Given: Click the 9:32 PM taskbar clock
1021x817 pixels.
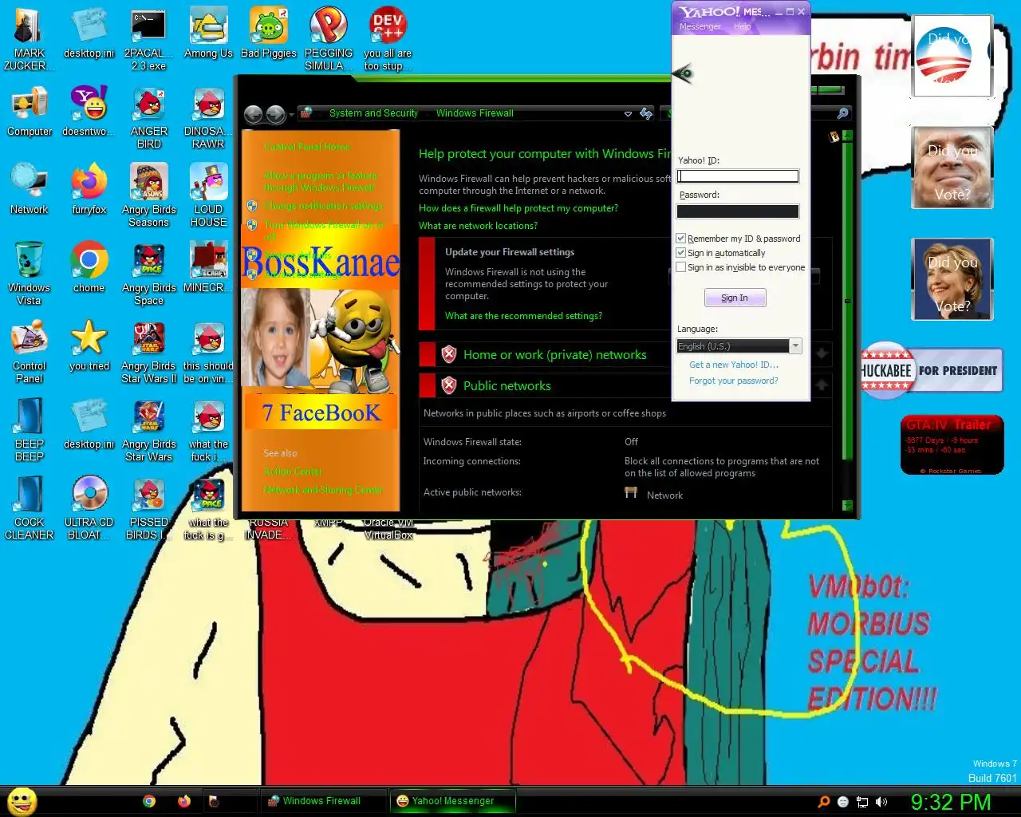Looking at the screenshot, I should (951, 802).
